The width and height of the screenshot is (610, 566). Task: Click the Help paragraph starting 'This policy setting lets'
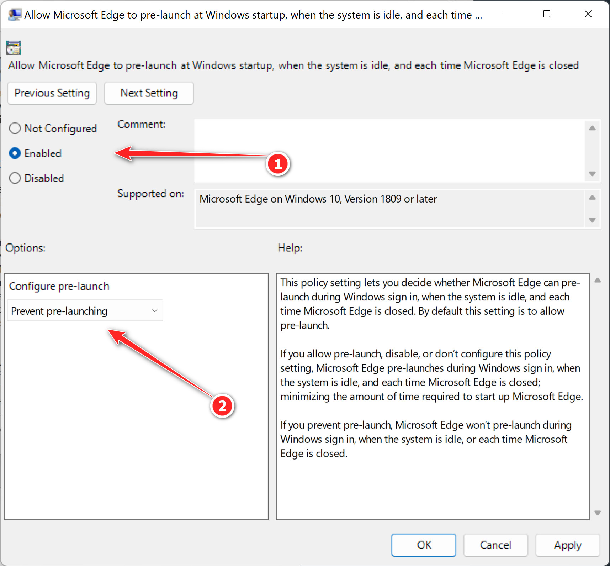click(430, 304)
